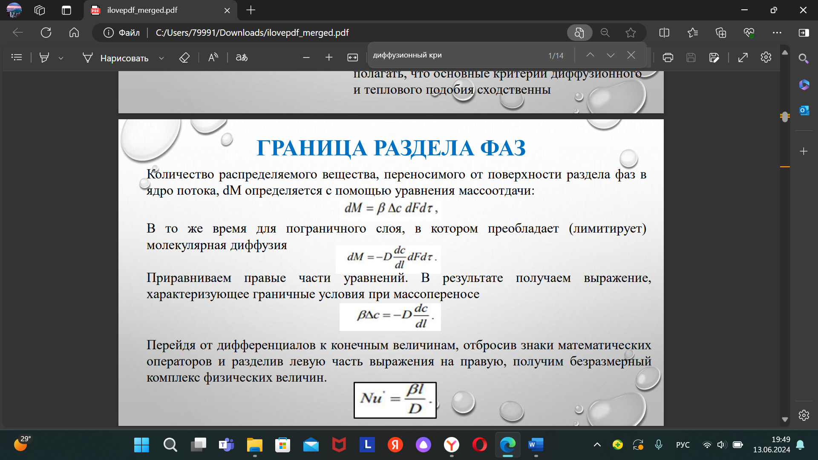The image size is (818, 460).
Task: Open Microsoft Word from taskbar
Action: [536, 445]
